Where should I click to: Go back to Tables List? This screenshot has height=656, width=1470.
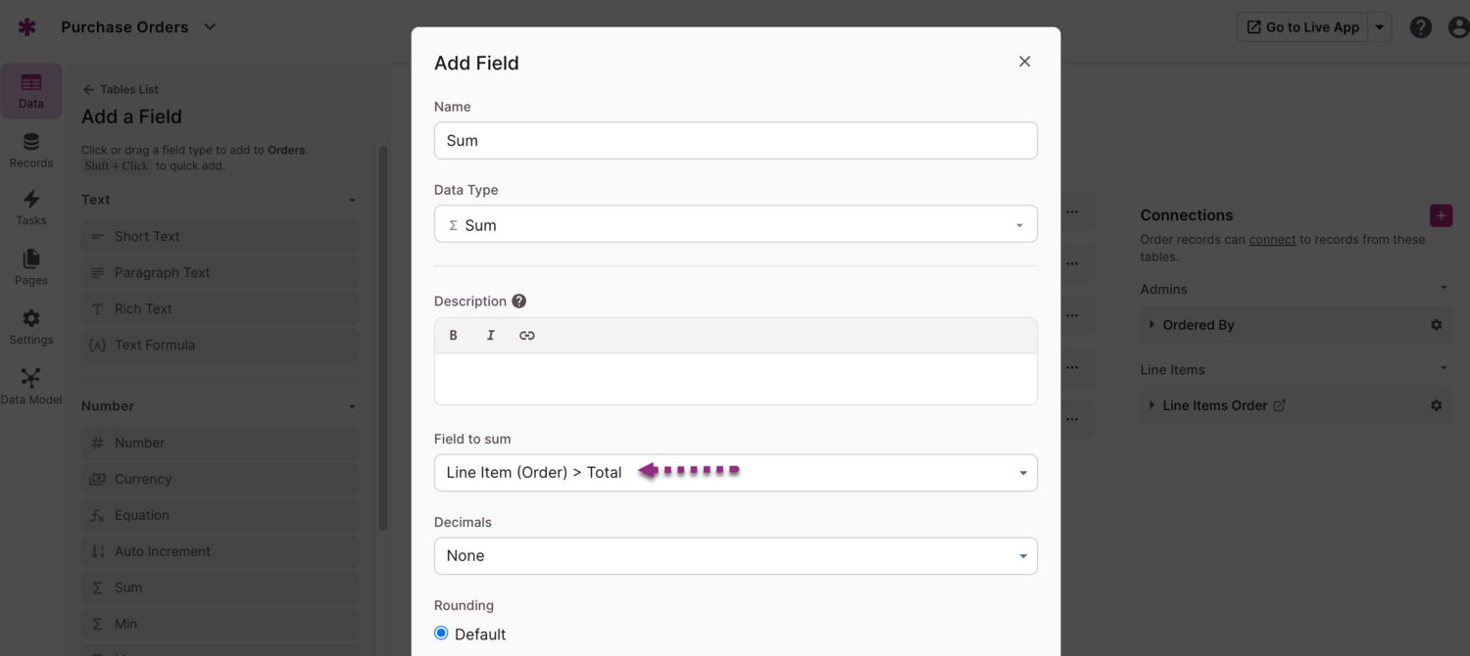coord(121,89)
